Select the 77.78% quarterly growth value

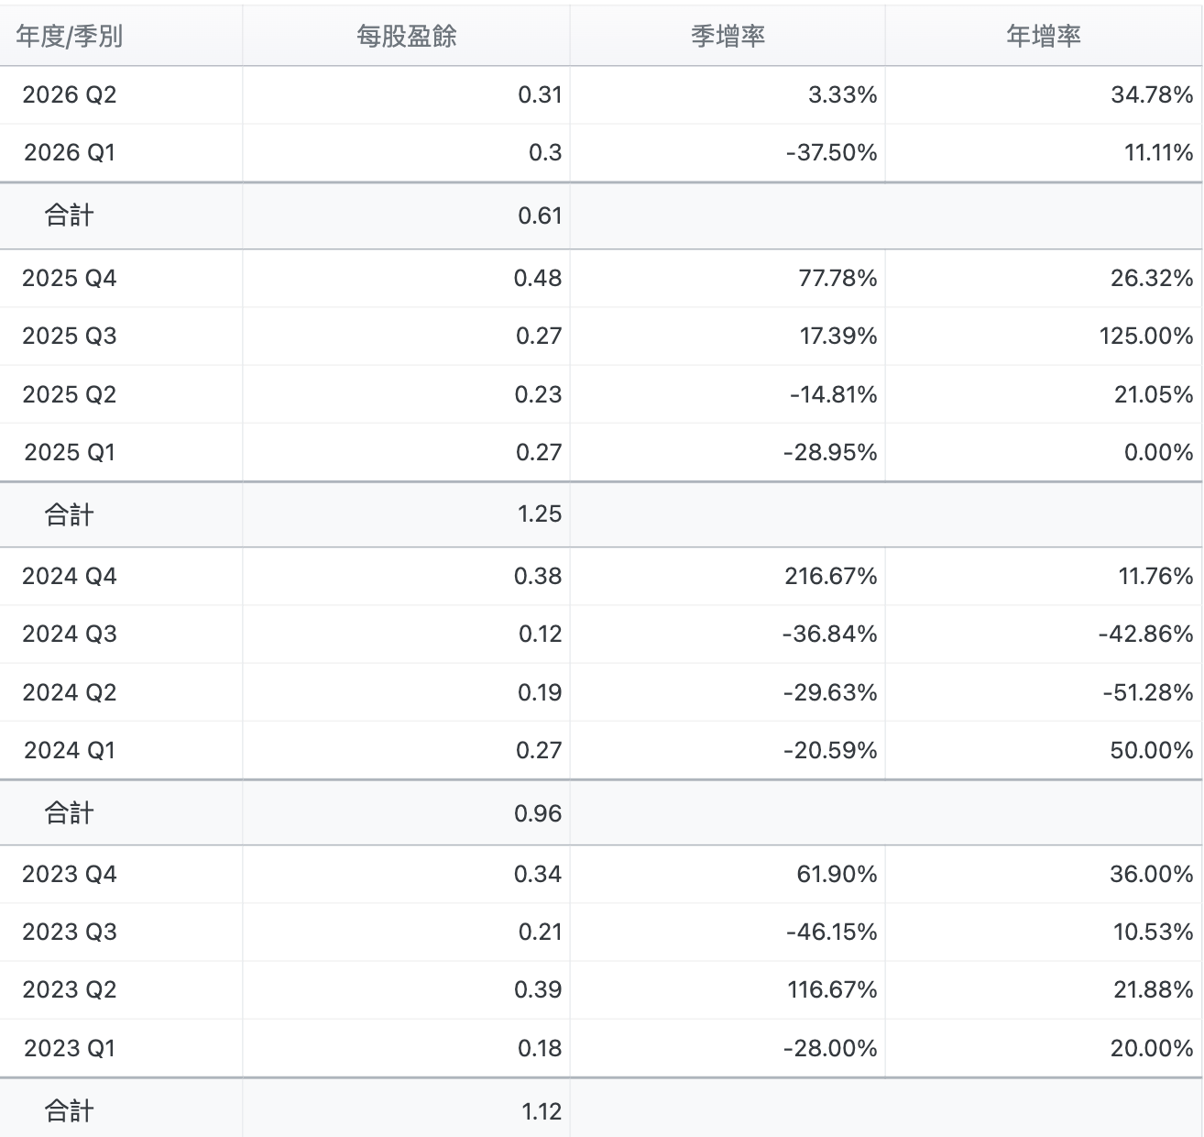click(x=837, y=278)
